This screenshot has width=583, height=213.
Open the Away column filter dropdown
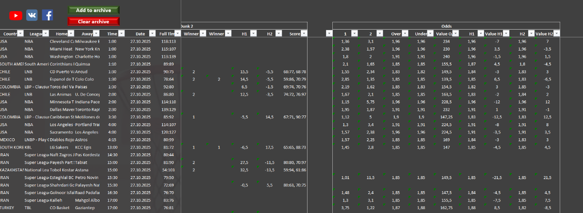[96, 33]
